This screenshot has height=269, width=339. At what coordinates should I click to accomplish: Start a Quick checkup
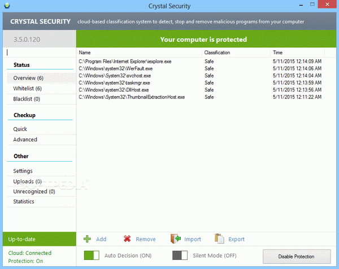point(41,129)
